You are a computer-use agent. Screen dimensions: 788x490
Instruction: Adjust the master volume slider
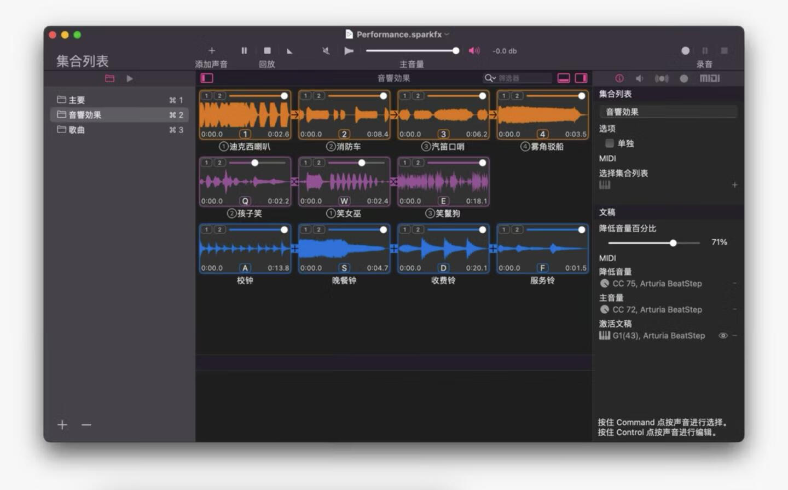(x=412, y=50)
